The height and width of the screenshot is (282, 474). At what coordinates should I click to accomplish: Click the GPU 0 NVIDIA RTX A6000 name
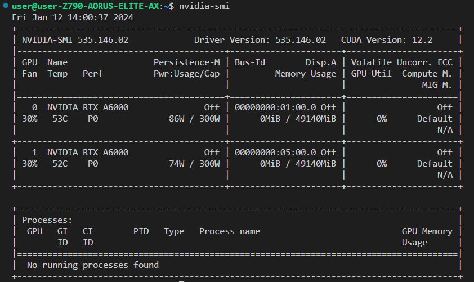click(88, 108)
